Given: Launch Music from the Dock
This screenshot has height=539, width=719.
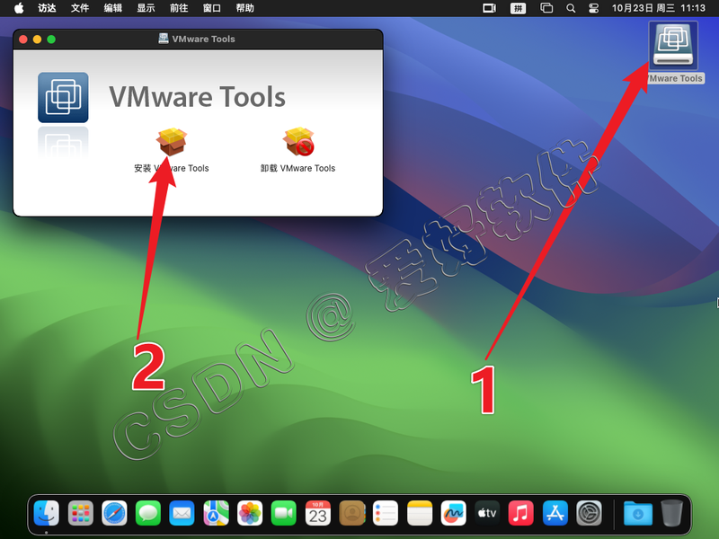Looking at the screenshot, I should 521,513.
